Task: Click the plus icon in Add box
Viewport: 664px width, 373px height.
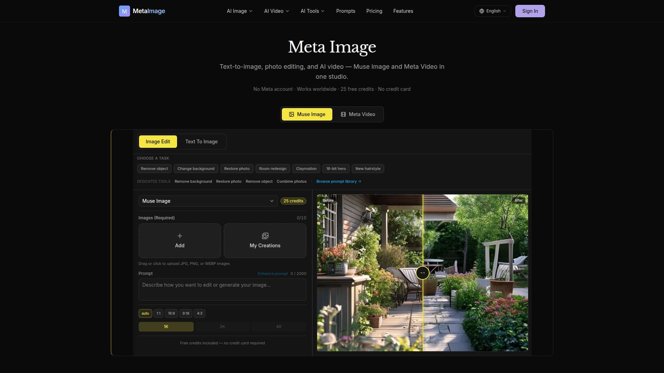Action: 180,236
